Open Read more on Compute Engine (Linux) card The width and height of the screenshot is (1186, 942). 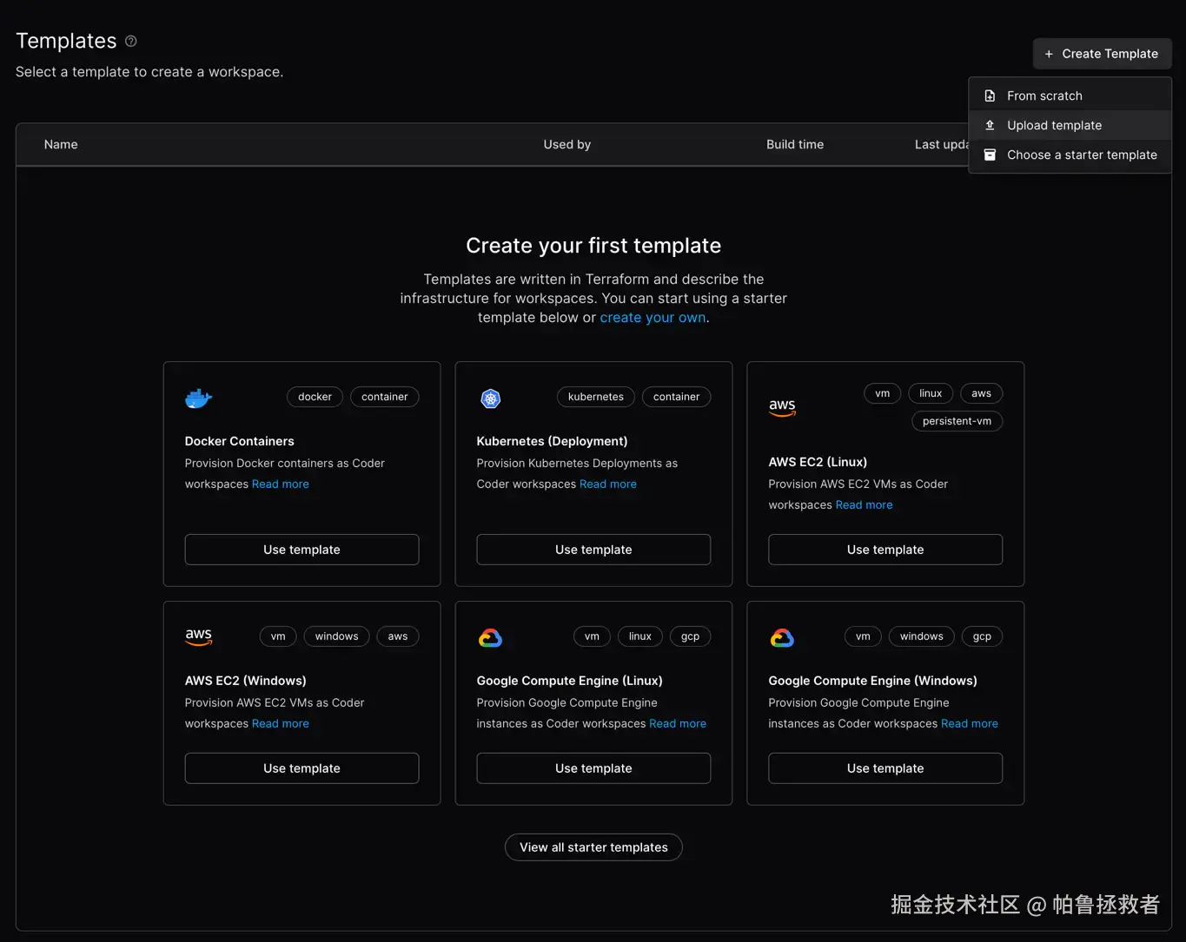pyautogui.click(x=678, y=724)
